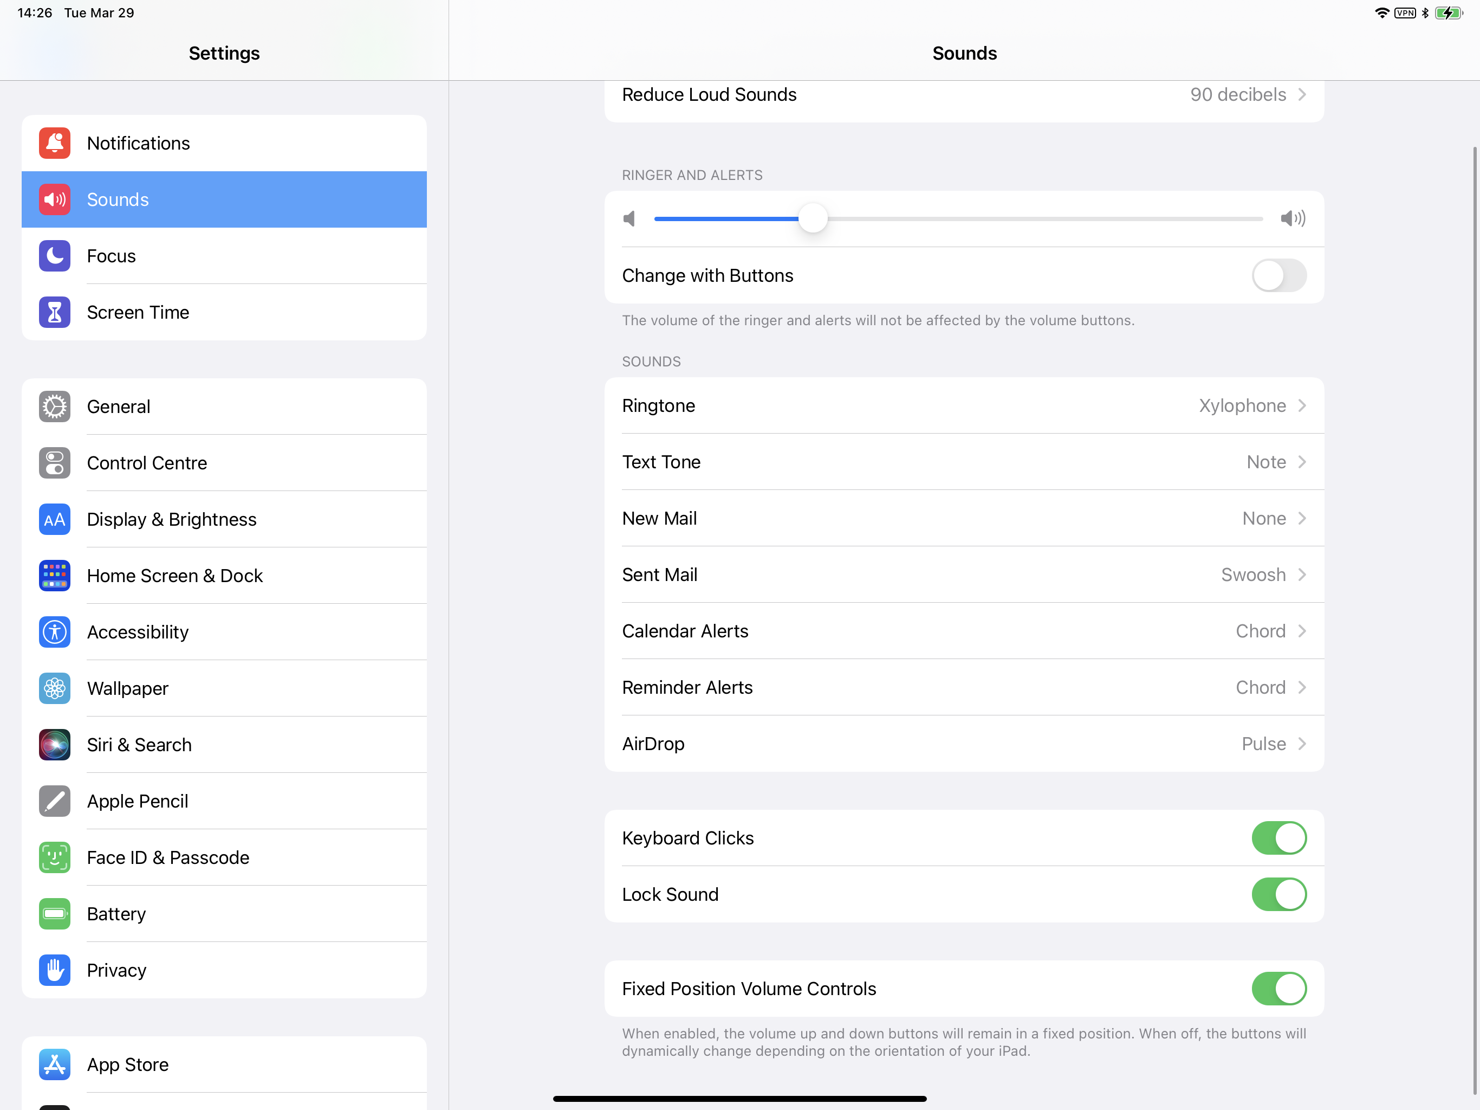
Task: Tap the loud speaker volume icon
Action: [1292, 218]
